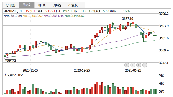The image size is (173, 97).
Task: Click the 3706.2 price axis label
Action: click(164, 14)
